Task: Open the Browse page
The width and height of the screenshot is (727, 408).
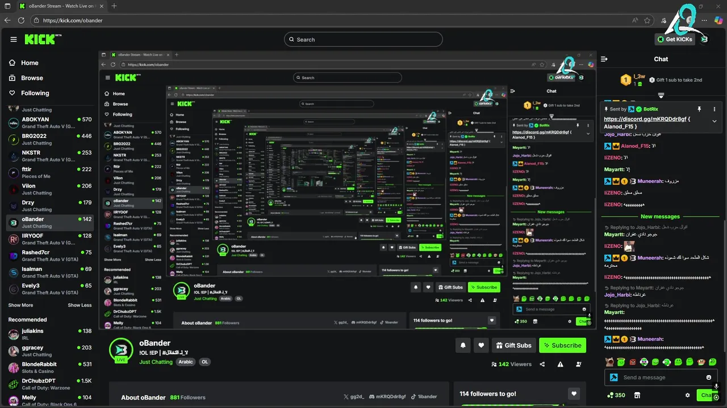Action: (x=32, y=78)
